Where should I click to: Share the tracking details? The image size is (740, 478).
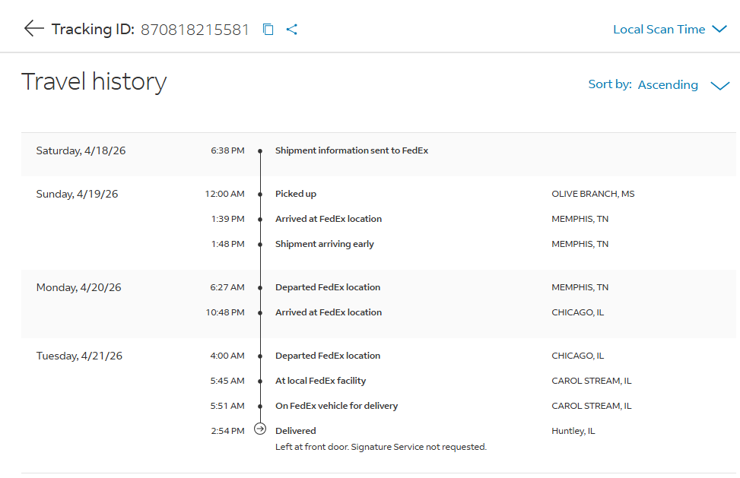(291, 29)
